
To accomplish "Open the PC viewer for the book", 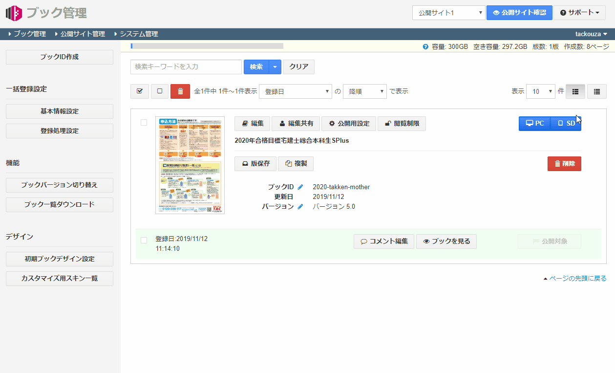I will (534, 124).
